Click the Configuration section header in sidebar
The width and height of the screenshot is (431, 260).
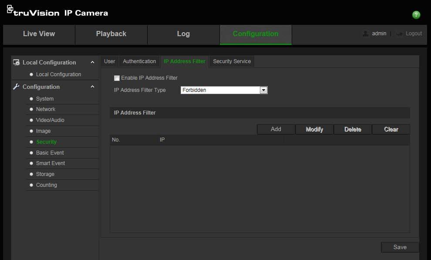pos(41,87)
